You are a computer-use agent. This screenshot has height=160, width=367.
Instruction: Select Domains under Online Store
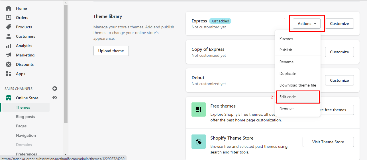coord(24,145)
